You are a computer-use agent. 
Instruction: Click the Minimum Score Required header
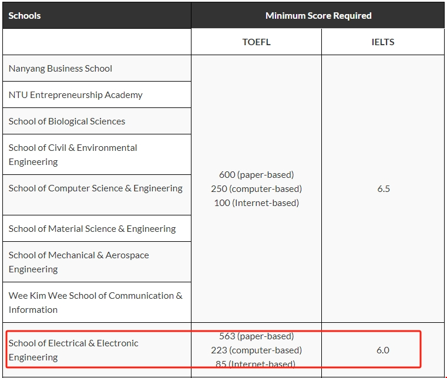[x=318, y=16]
